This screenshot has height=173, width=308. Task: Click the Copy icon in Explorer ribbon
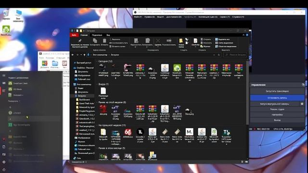(x=95, y=40)
